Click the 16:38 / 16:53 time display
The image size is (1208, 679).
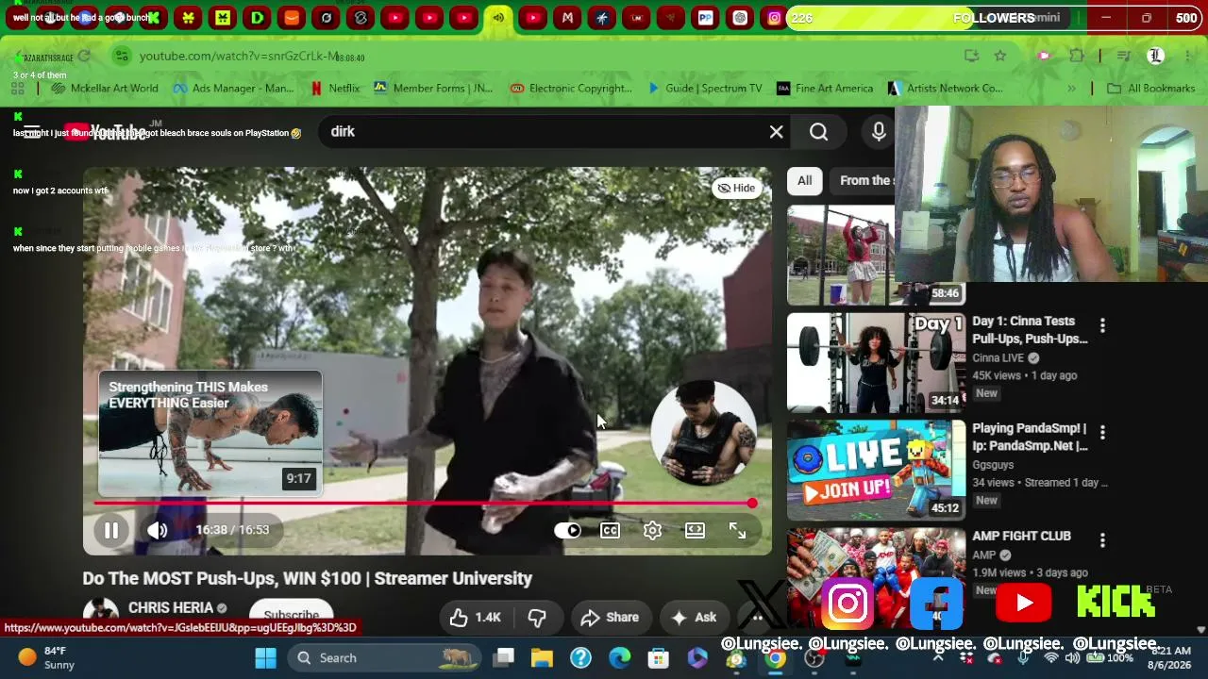click(x=232, y=530)
